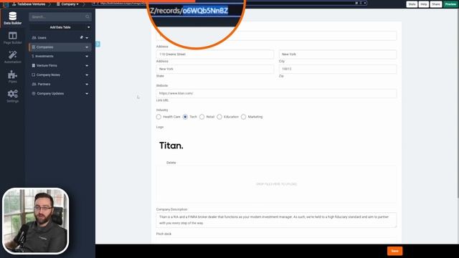Click the Titan logo image
The height and width of the screenshot is (258, 459).
point(171,145)
